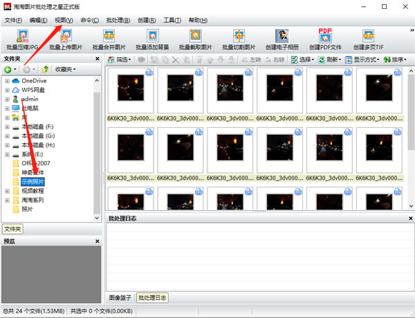
Task: Open the 命令(C) menu
Action: point(90,20)
